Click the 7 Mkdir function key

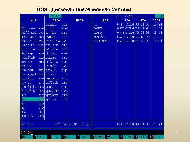click(113, 137)
